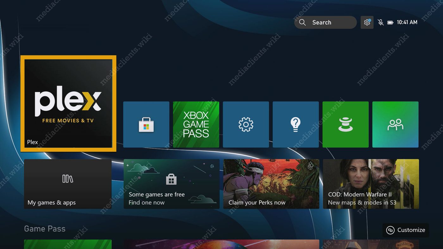Click 'New maps & modes in S3' text
Viewport: 443px width, 249px height.
click(362, 203)
